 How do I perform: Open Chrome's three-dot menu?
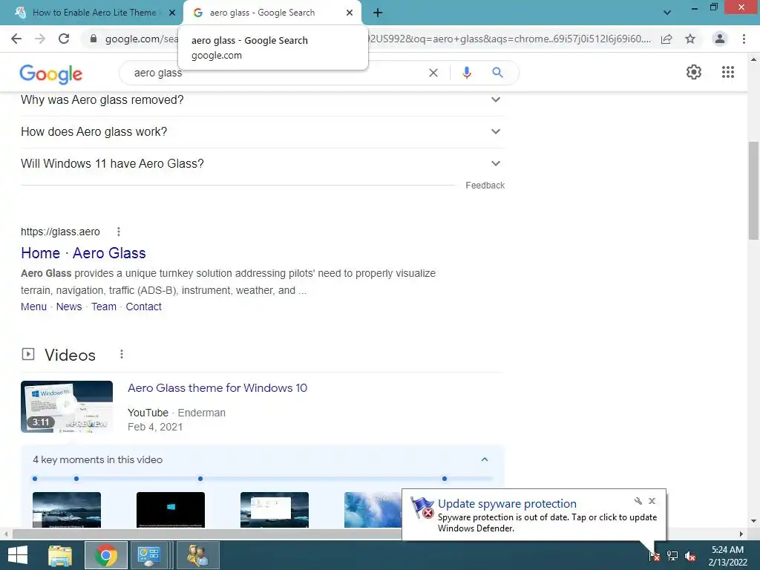point(744,39)
